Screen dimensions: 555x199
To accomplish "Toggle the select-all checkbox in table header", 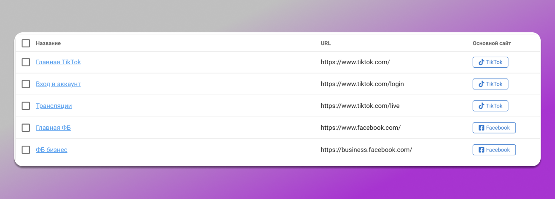I will coord(26,43).
